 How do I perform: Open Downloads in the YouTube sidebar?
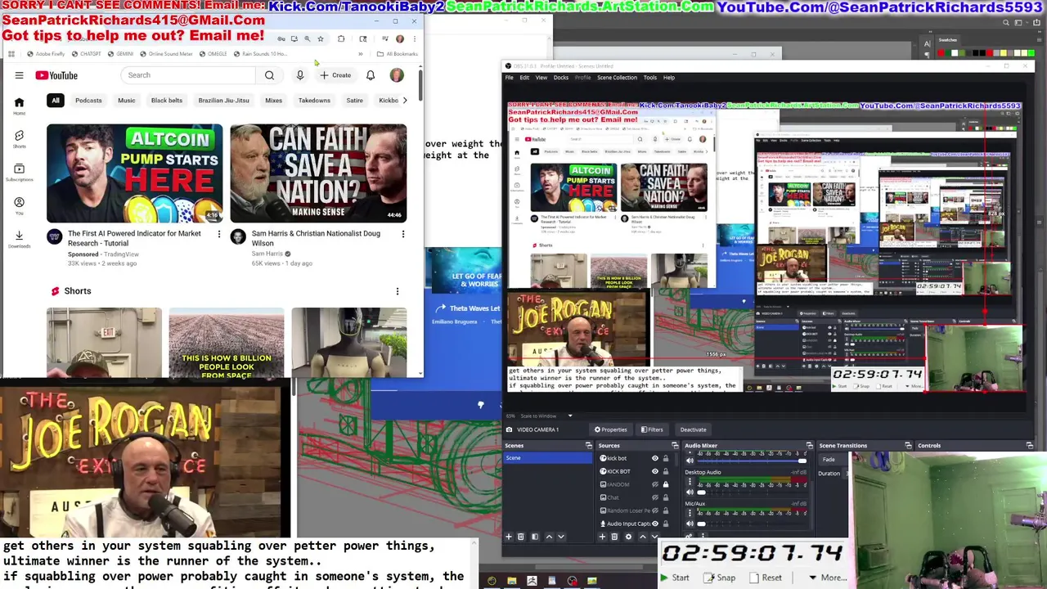click(19, 239)
